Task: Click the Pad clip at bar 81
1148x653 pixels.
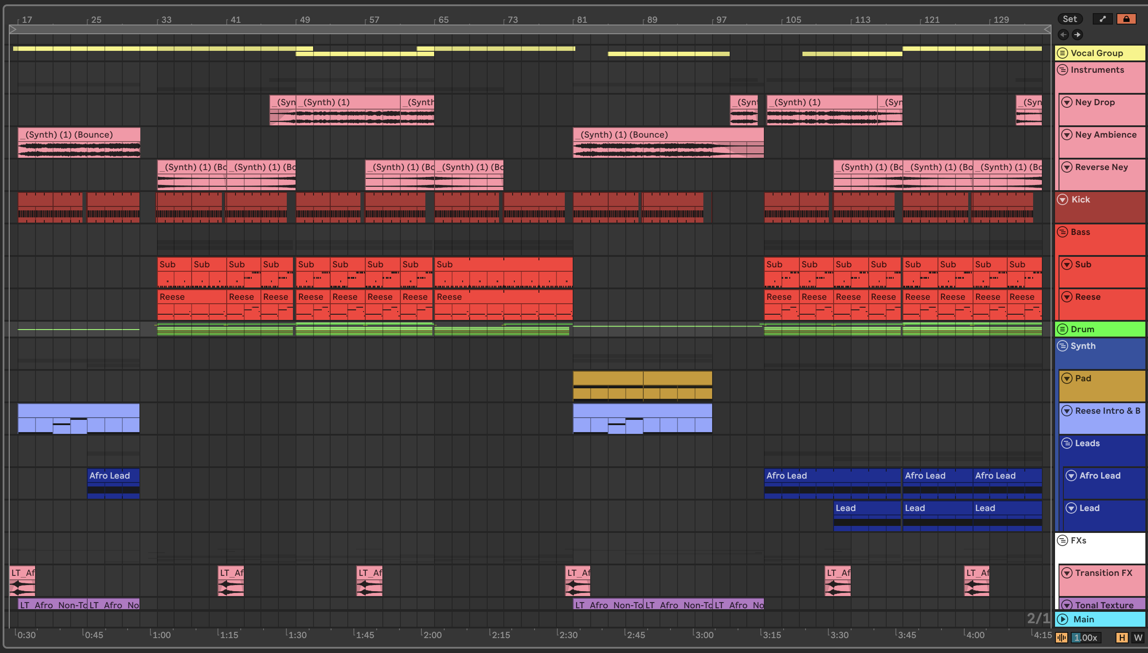Action: (607, 378)
